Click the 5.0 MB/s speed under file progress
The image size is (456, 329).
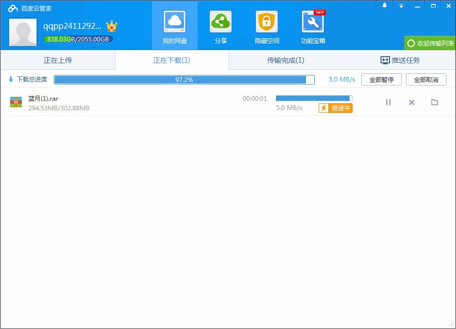289,108
